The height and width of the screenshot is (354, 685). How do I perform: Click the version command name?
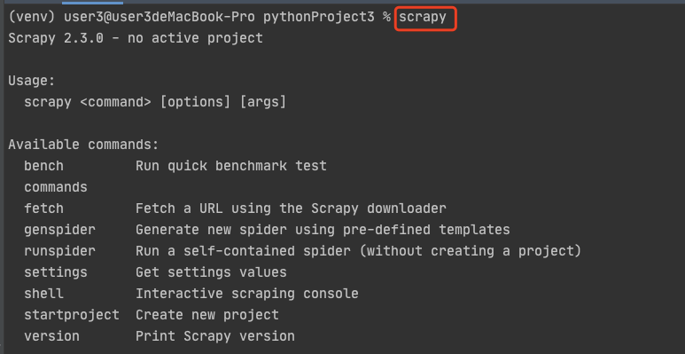click(x=51, y=336)
